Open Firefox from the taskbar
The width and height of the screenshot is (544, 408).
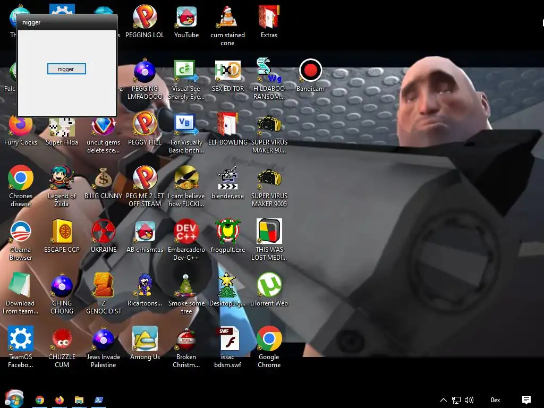pyautogui.click(x=59, y=400)
